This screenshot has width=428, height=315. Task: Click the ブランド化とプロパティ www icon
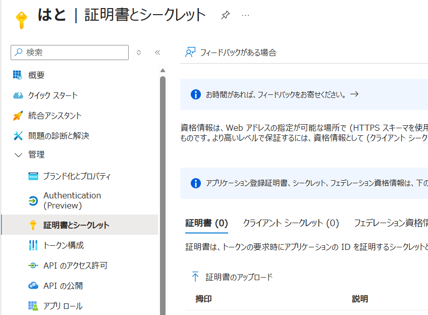[x=33, y=176]
